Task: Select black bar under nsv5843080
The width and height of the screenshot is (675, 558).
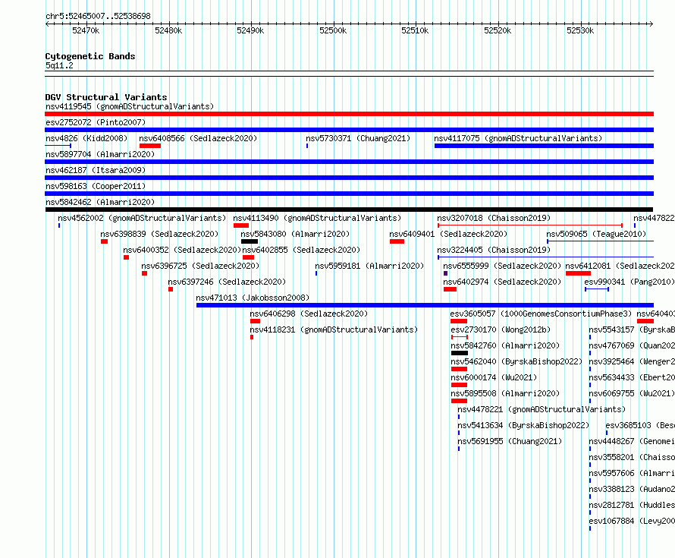Action: click(x=250, y=241)
